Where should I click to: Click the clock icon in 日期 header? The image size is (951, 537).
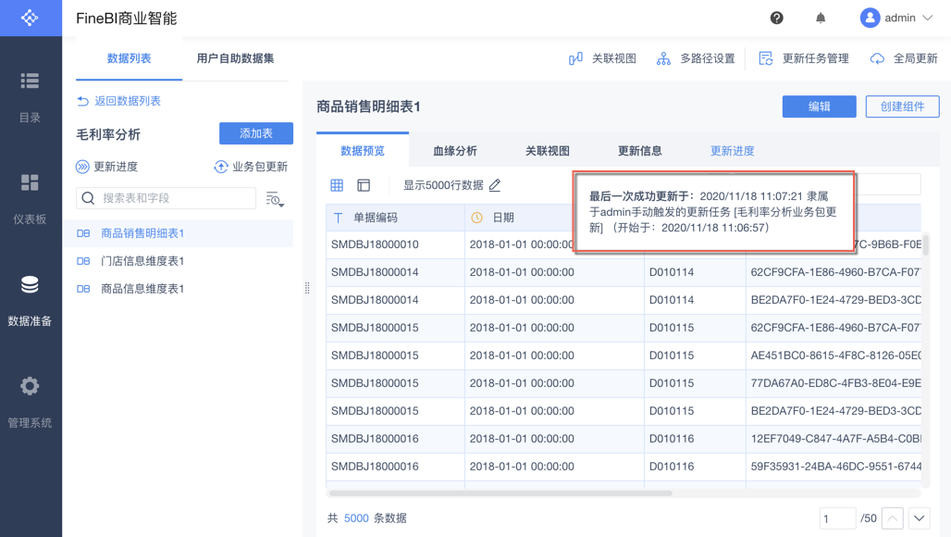(x=476, y=218)
